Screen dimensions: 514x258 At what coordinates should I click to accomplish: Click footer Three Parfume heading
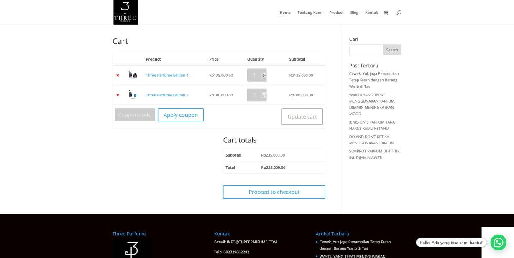tap(129, 234)
